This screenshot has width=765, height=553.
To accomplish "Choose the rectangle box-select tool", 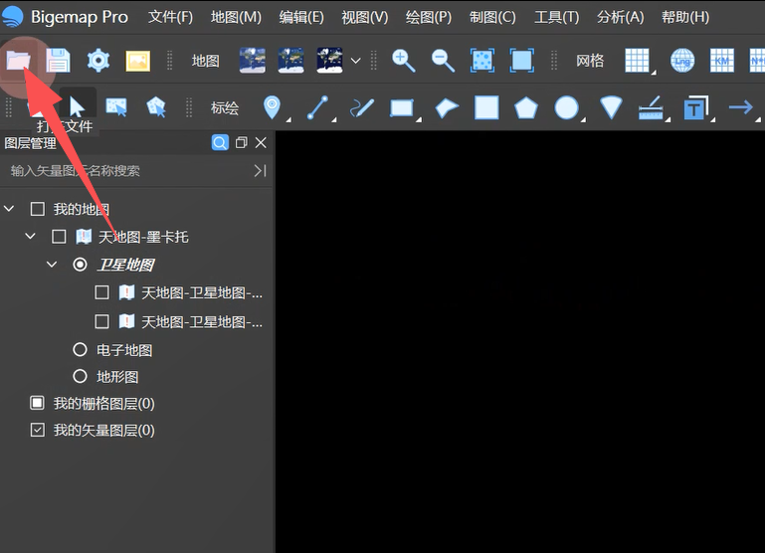I will (x=116, y=106).
